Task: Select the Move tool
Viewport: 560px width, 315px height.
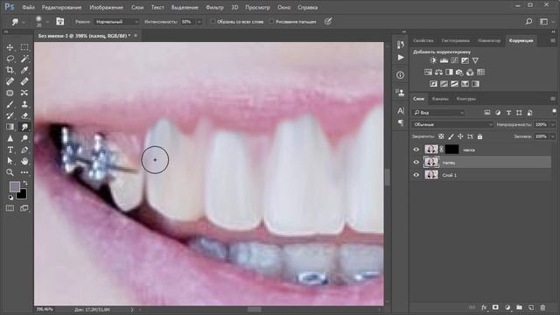Action: click(10, 47)
